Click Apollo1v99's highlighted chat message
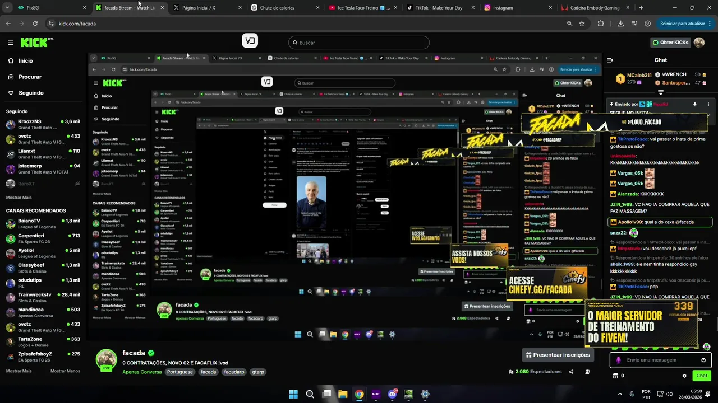This screenshot has height=403, width=718. [660, 222]
